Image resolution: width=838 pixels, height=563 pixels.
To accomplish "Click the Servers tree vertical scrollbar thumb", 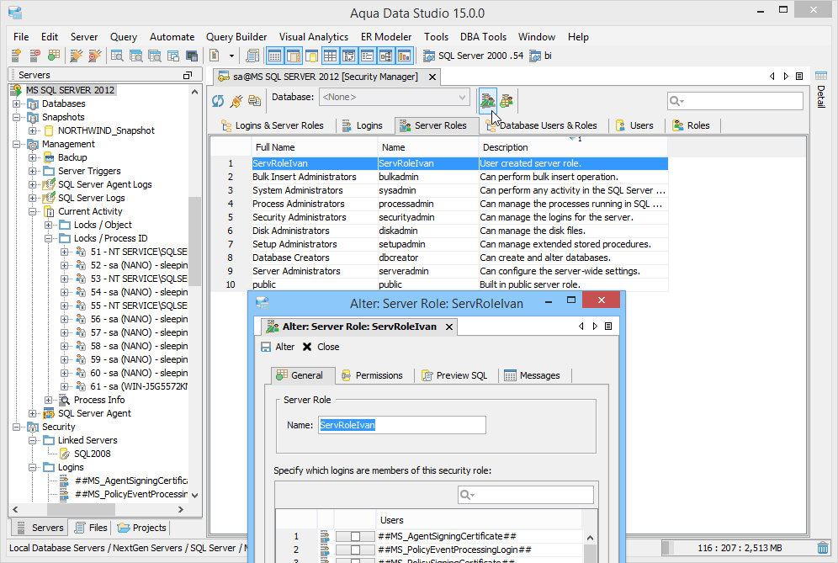I will pyautogui.click(x=195, y=241).
